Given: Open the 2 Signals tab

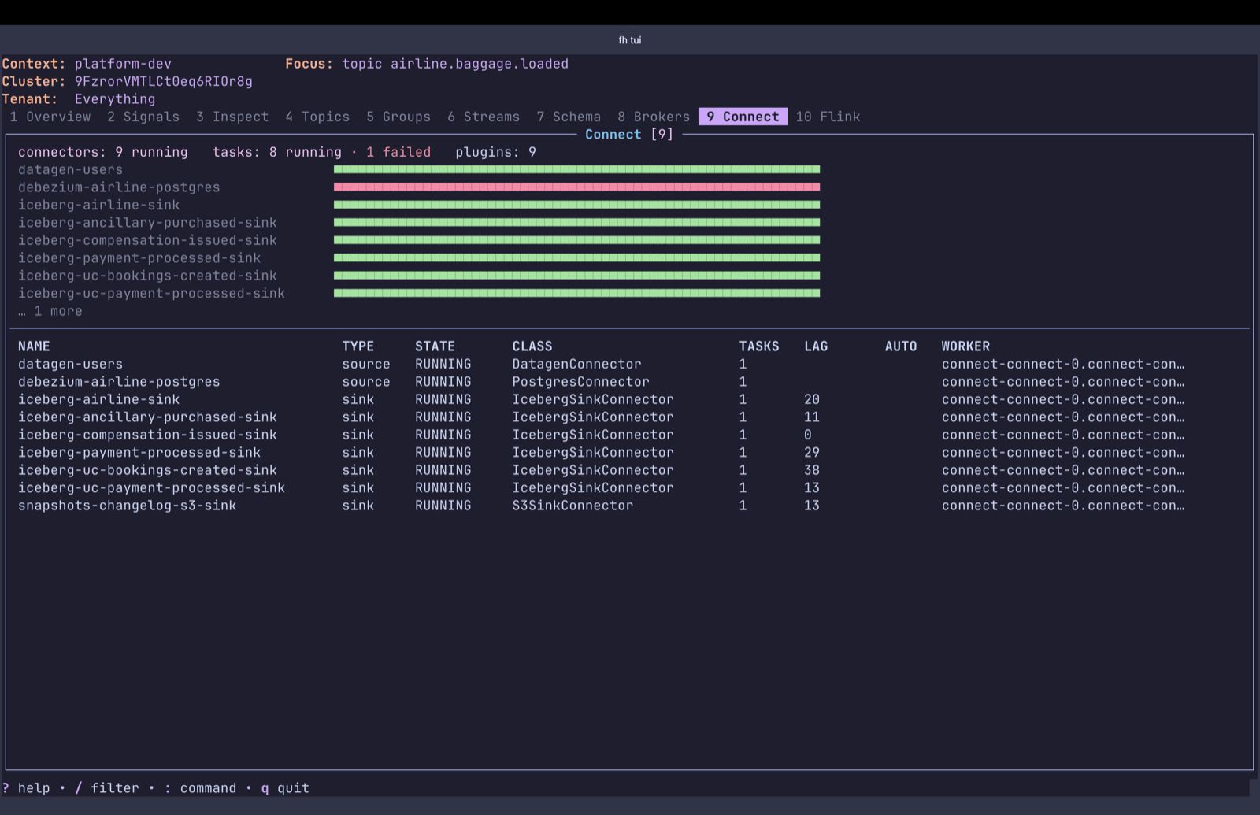Looking at the screenshot, I should 143,117.
